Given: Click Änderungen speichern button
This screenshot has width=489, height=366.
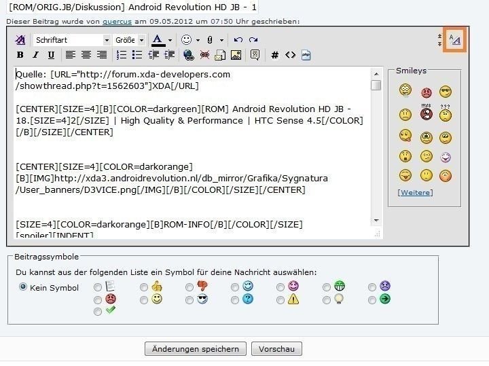Looking at the screenshot, I should pos(196,349).
